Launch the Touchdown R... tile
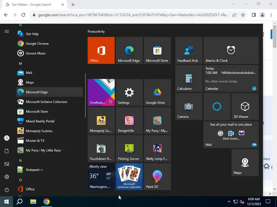277x207 pixels. [101, 149]
